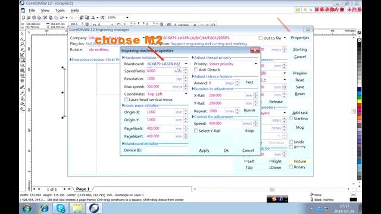Image resolution: width=381 pixels, height=214 pixels.
Task: Open the Coordinate Top-Left dropdown
Action: pos(186,94)
